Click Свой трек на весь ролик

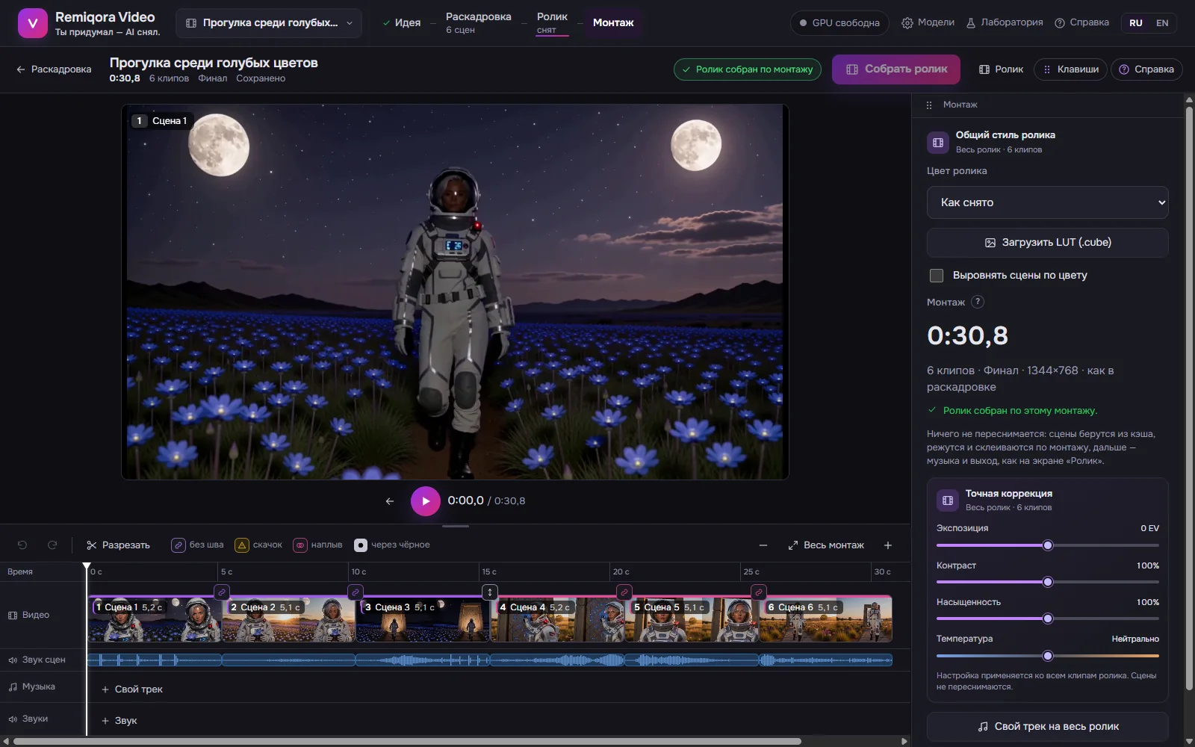1047,727
